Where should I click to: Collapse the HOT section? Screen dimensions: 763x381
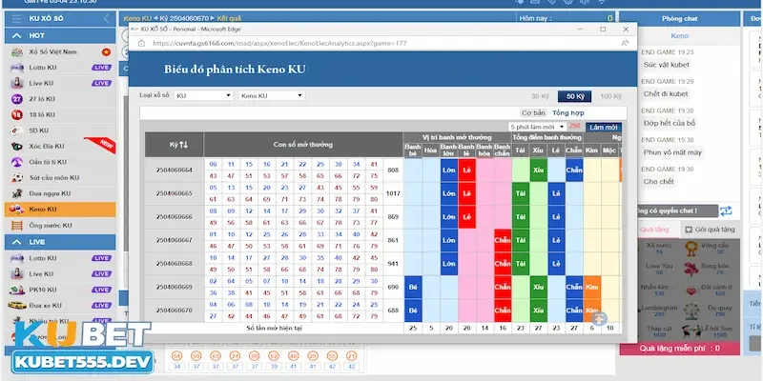point(17,36)
